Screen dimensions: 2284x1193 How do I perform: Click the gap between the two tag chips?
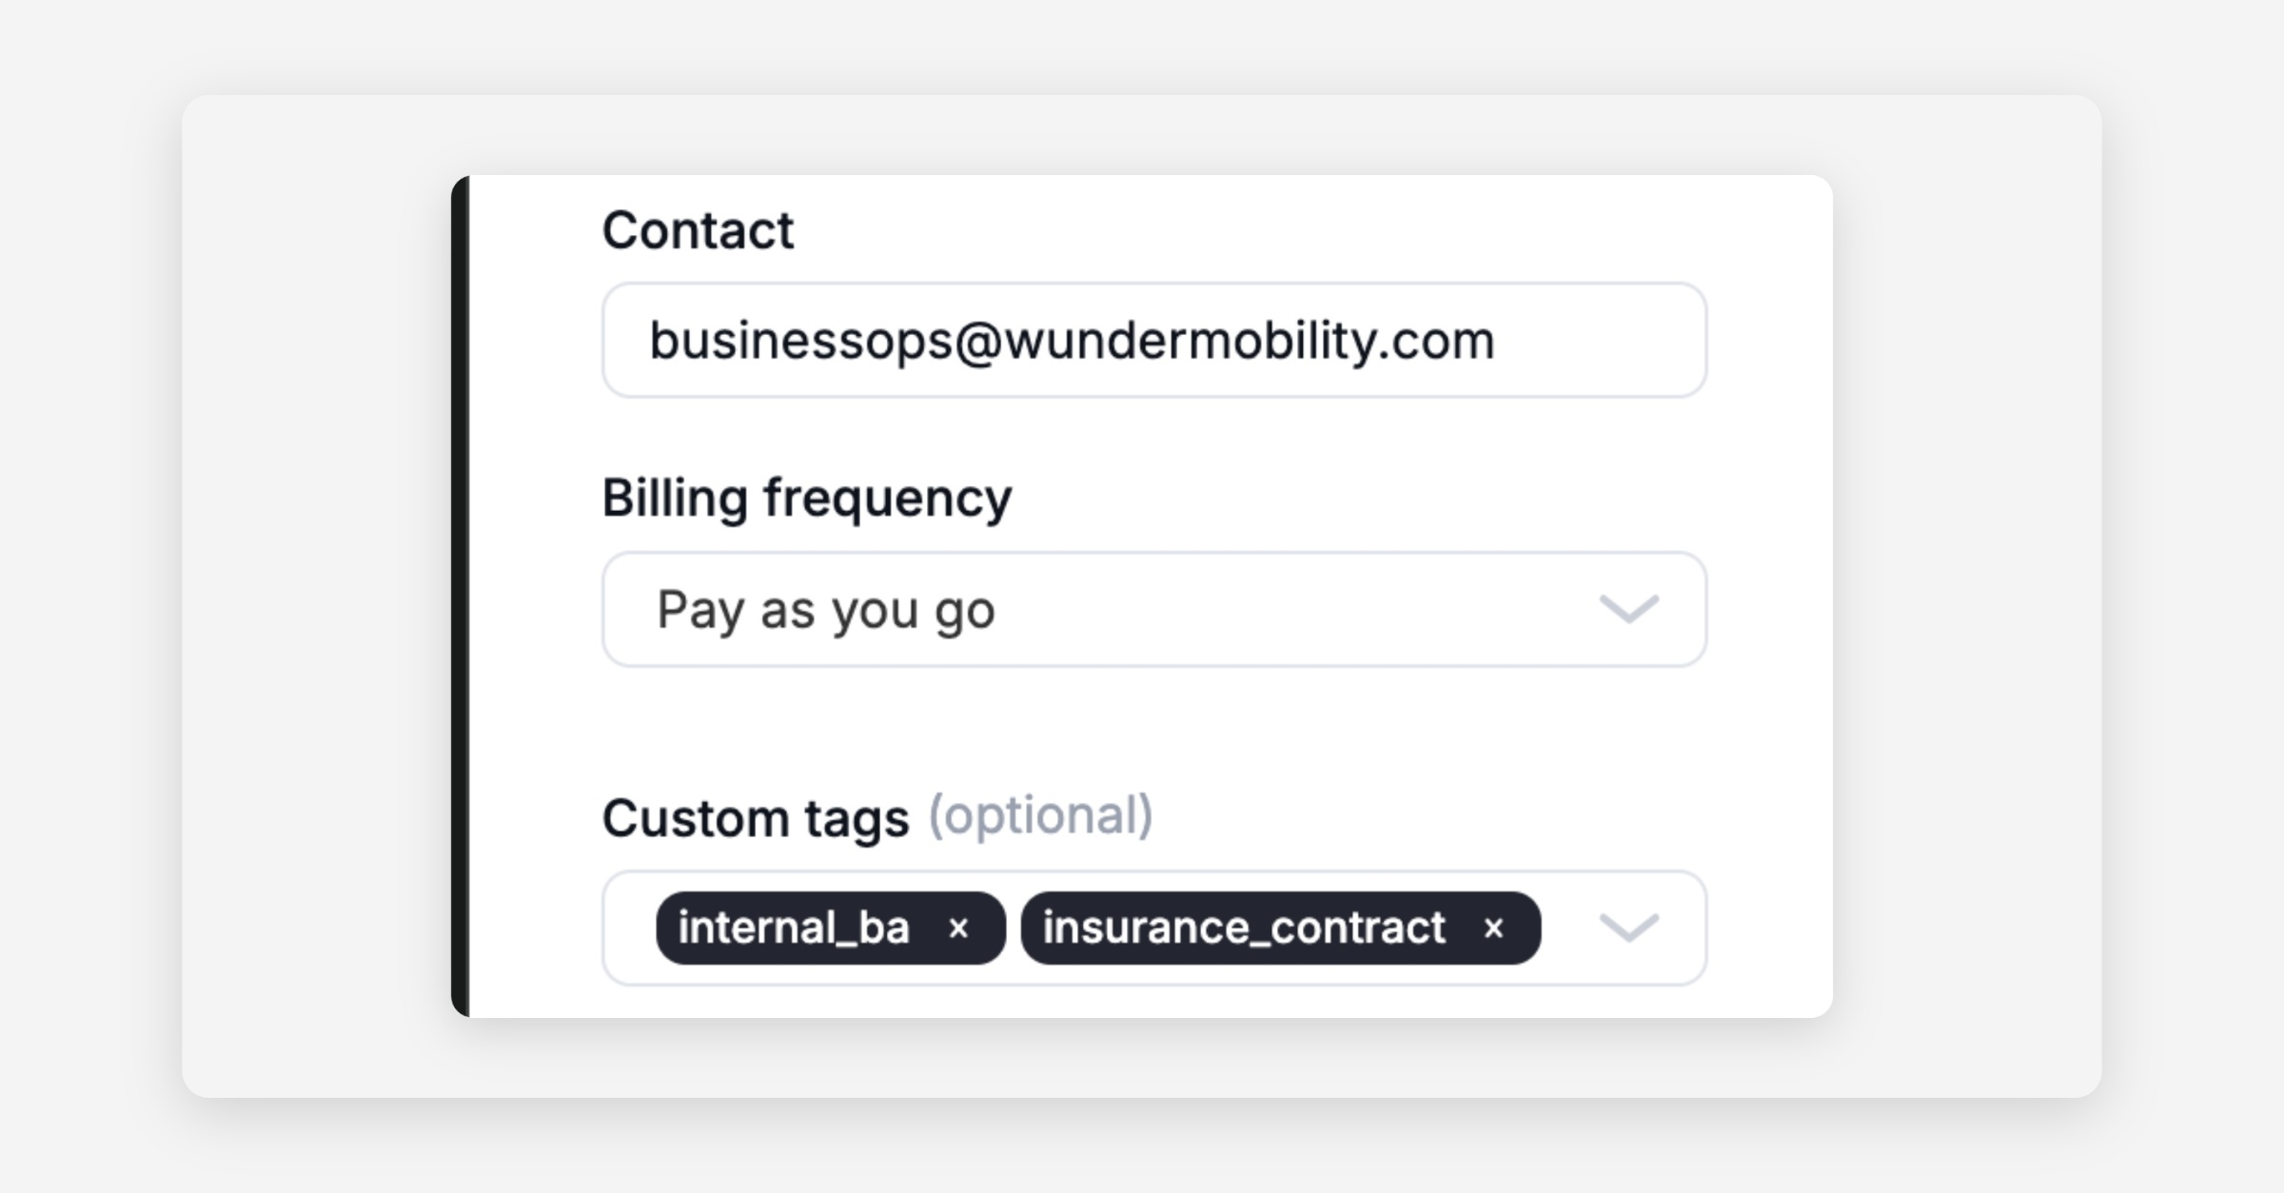1014,929
